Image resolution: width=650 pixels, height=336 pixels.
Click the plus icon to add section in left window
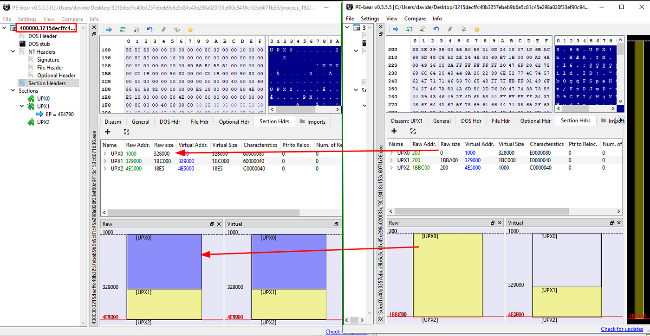(x=108, y=132)
